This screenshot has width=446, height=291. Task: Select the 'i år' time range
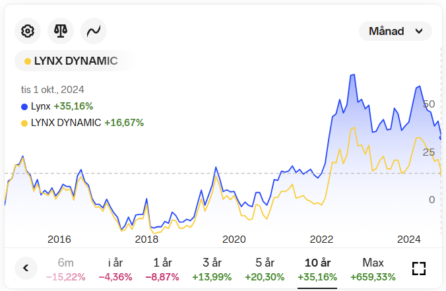115,269
